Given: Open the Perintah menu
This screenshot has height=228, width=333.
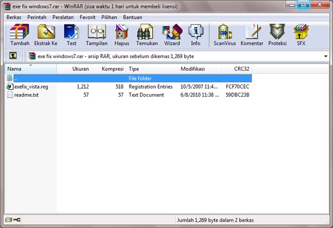Looking at the screenshot, I should [x=37, y=17].
